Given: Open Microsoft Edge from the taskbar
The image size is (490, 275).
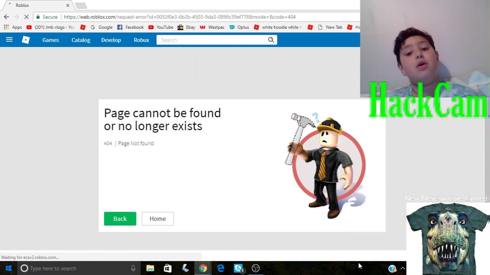Looking at the screenshot, I should click(x=220, y=268).
